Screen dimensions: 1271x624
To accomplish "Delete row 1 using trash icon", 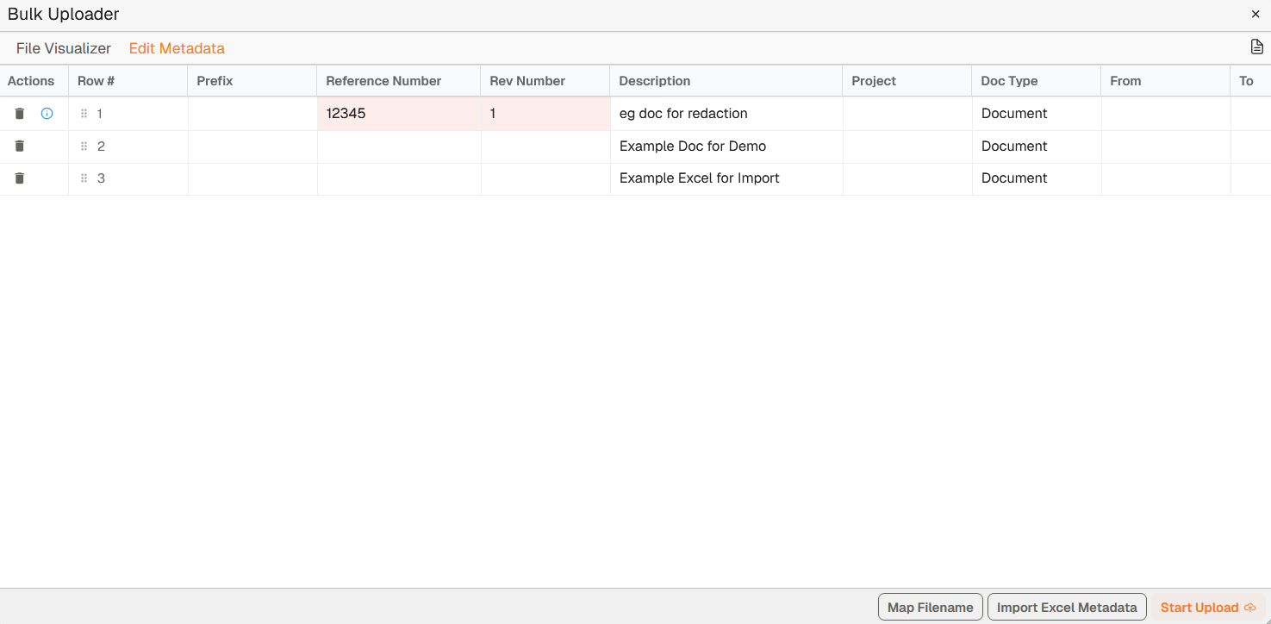I will click(20, 114).
